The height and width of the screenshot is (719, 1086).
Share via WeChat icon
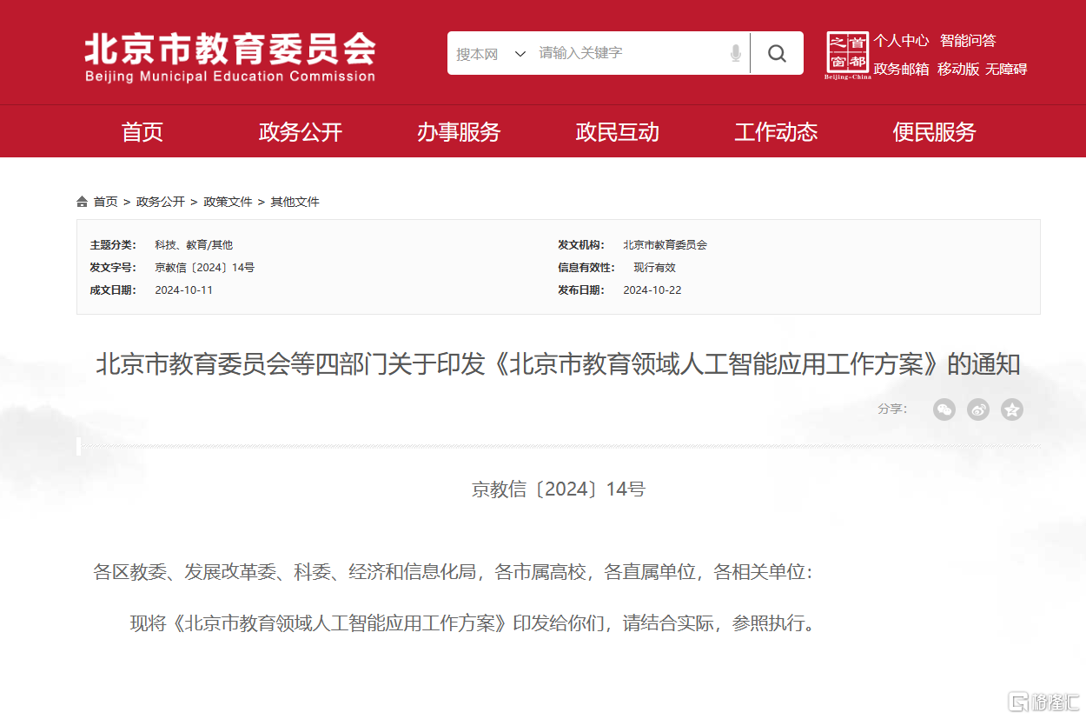pyautogui.click(x=944, y=409)
